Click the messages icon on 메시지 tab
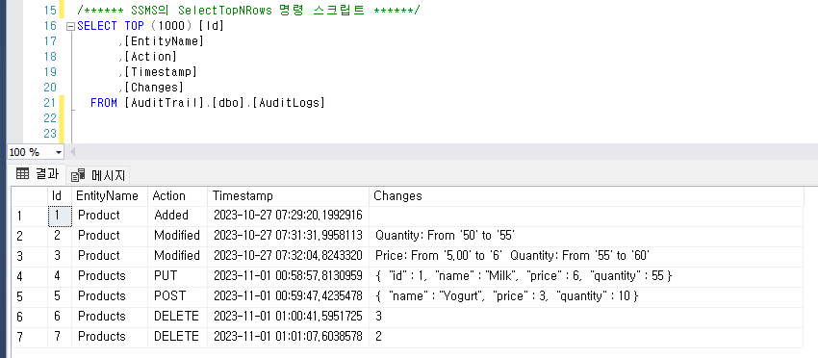 (x=78, y=175)
